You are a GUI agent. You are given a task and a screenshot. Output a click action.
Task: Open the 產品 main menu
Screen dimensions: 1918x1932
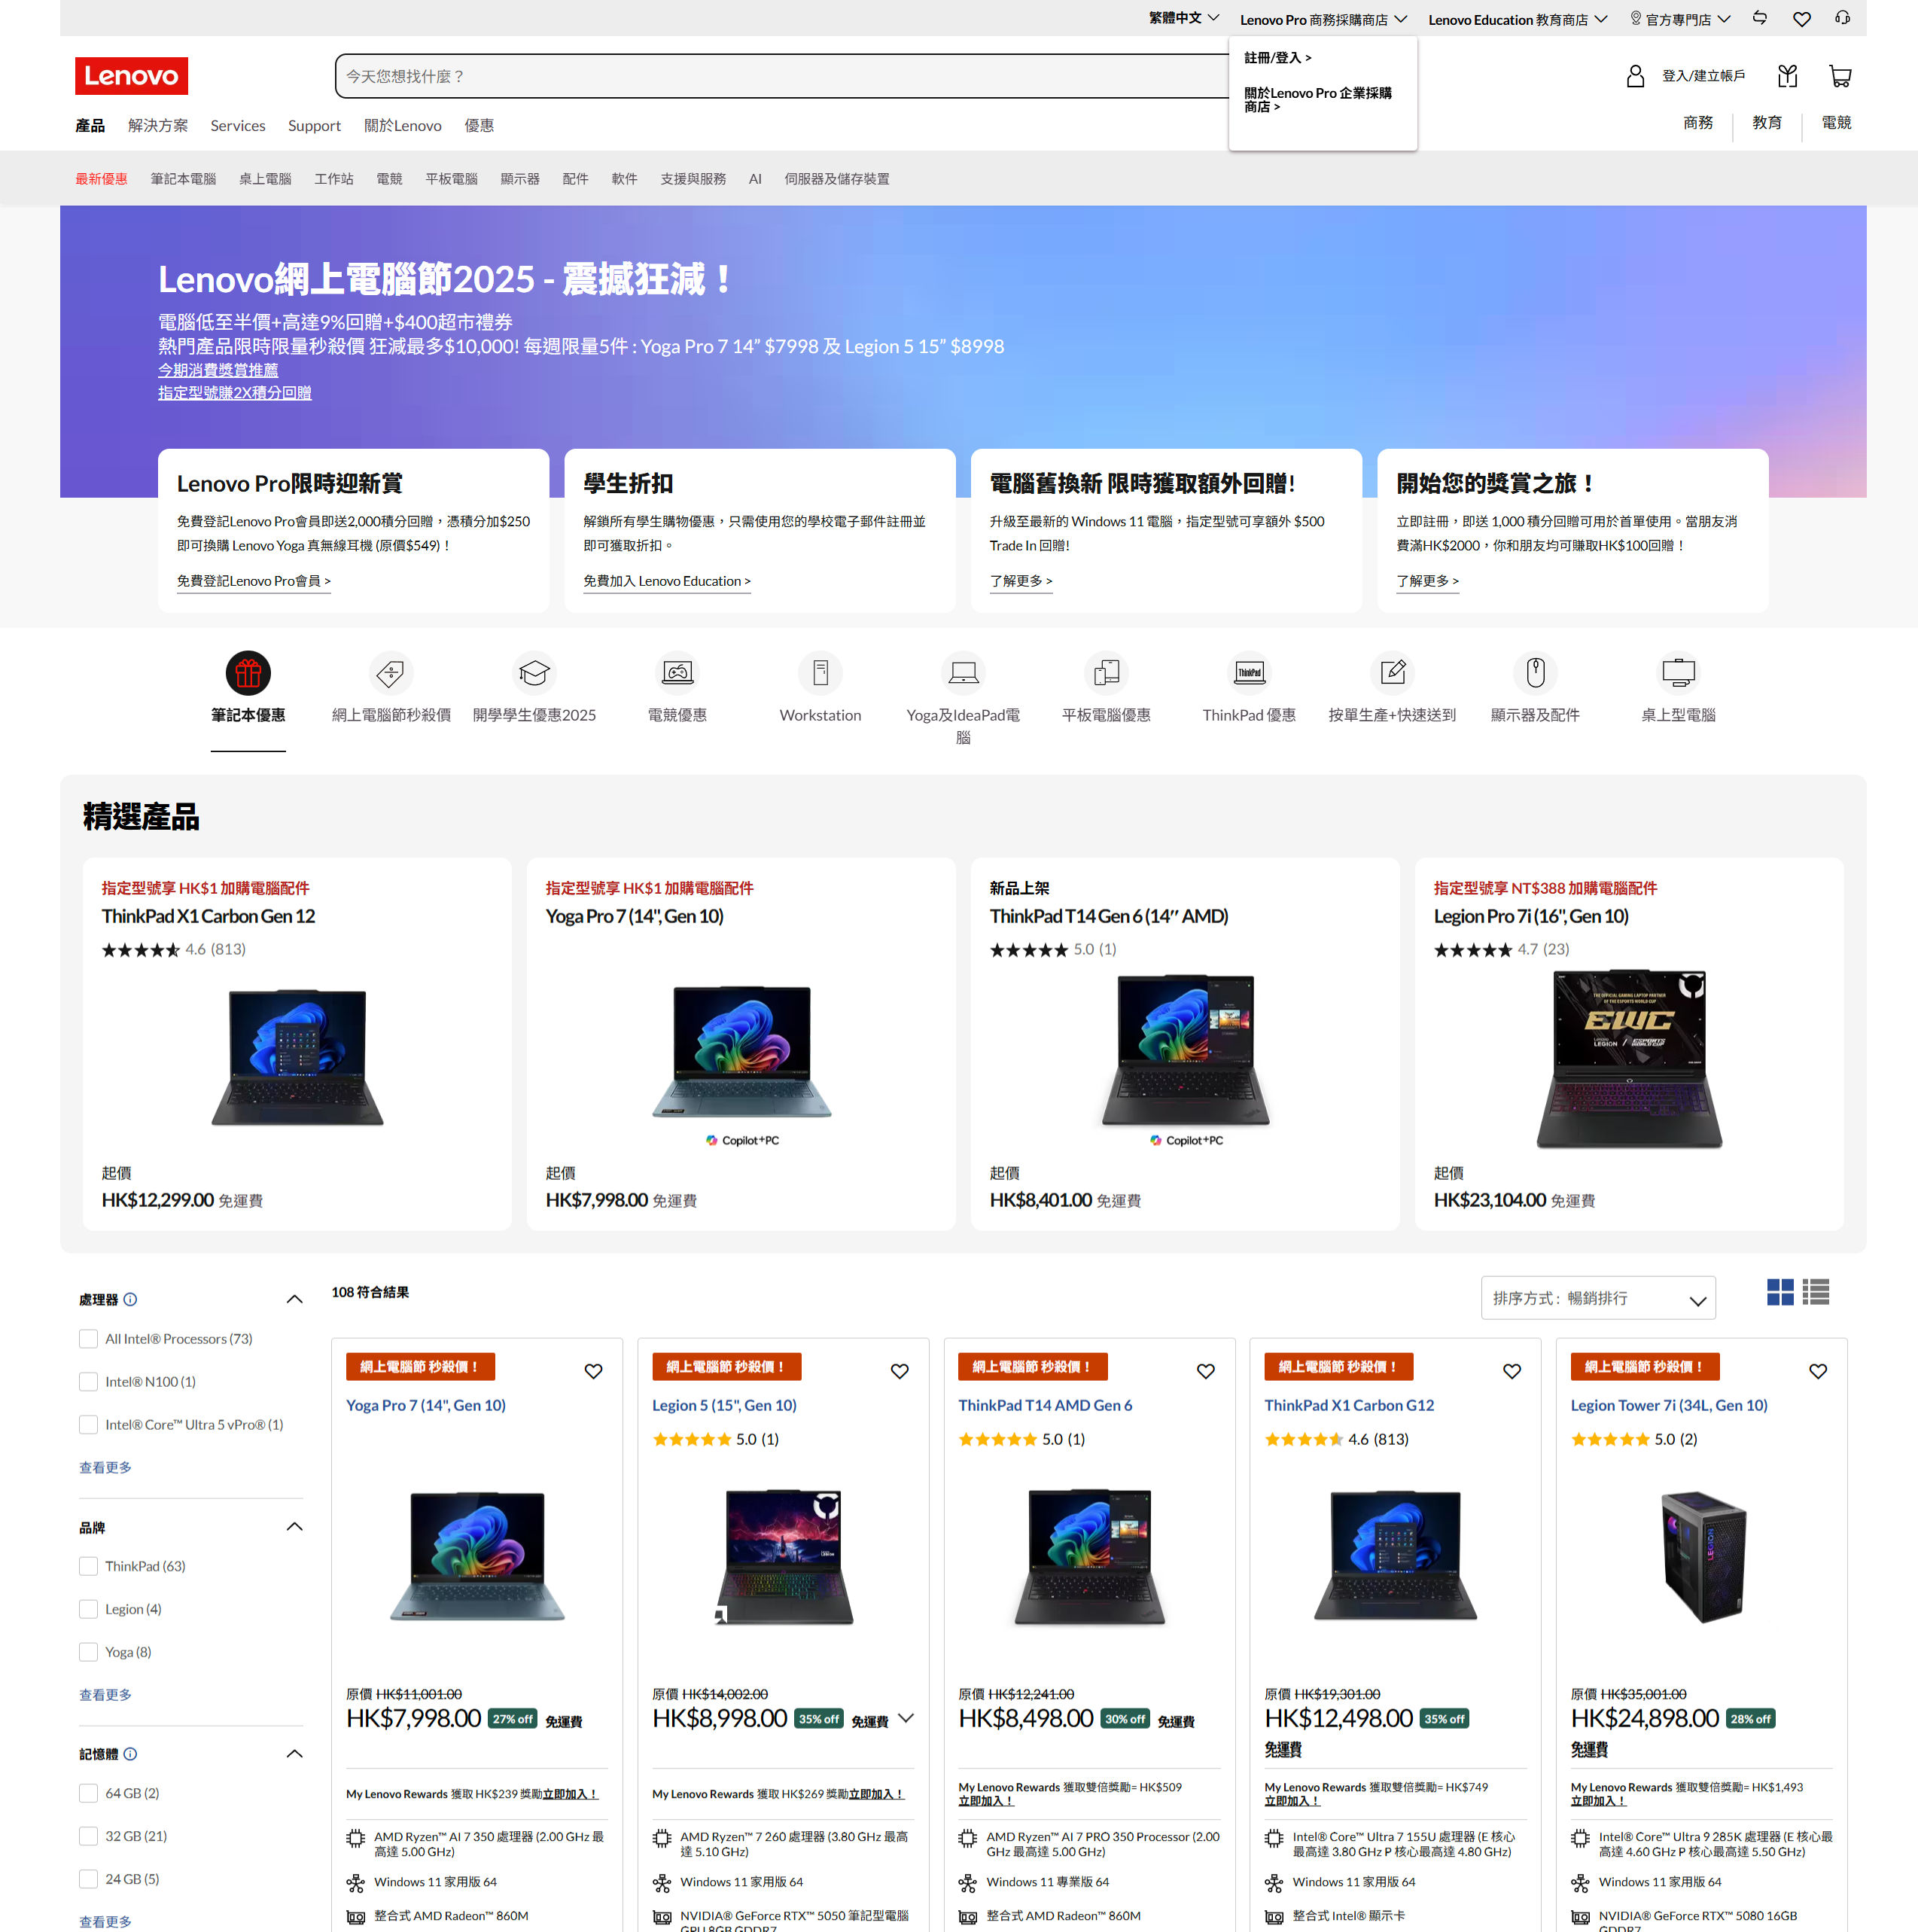pos(90,126)
